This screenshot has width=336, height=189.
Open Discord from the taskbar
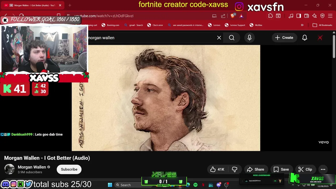(218, 185)
